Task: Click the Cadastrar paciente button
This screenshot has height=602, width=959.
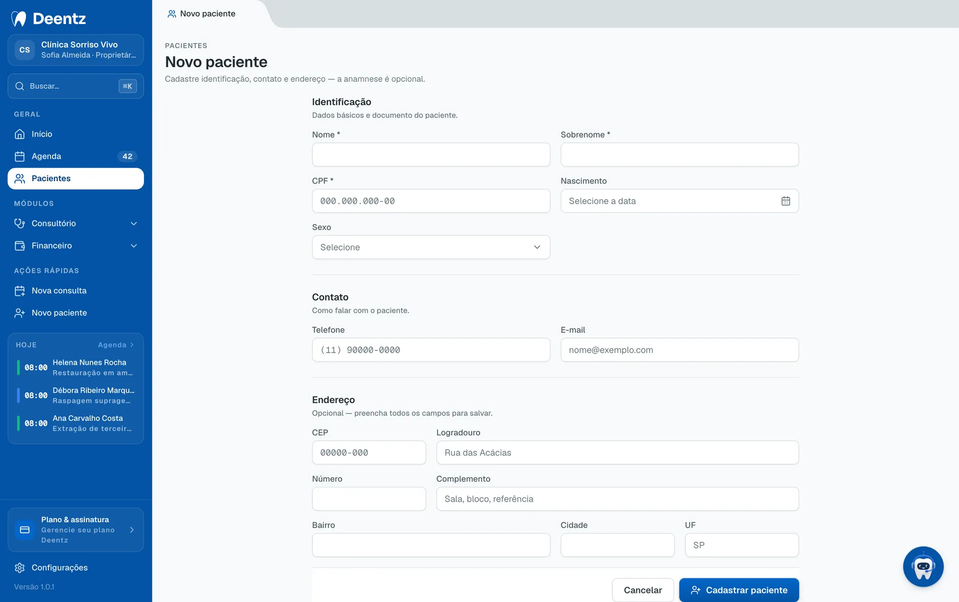Action: click(x=739, y=590)
